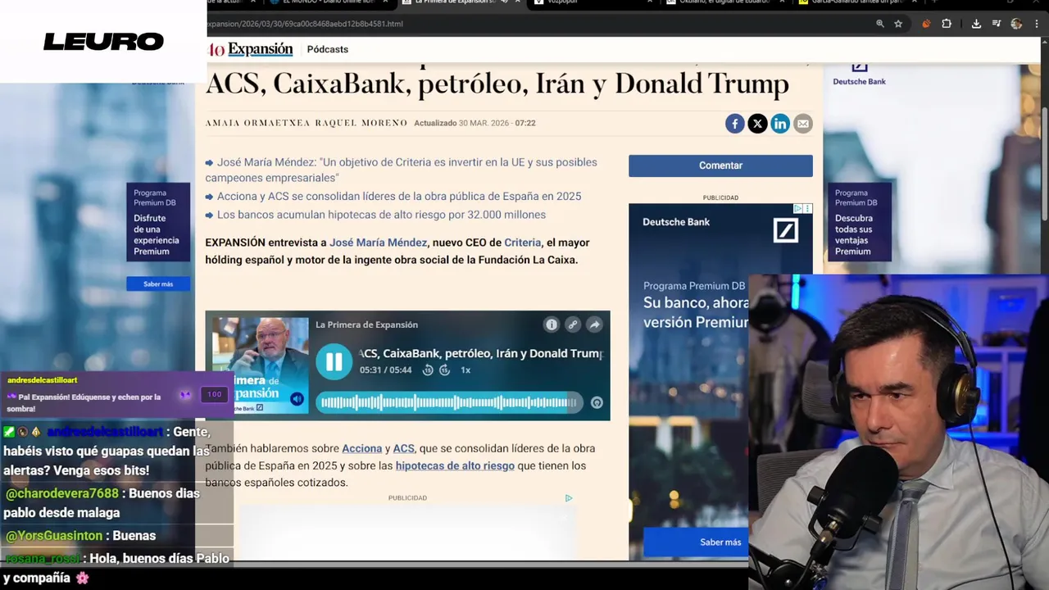Mute audio on La Primera de Expansión tab
Viewport: 1049px width, 590px height.
pyautogui.click(x=504, y=2)
